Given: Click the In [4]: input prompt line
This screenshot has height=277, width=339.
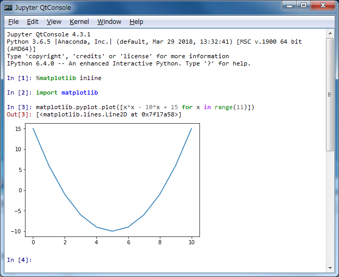Looking at the screenshot, I should tap(165, 260).
